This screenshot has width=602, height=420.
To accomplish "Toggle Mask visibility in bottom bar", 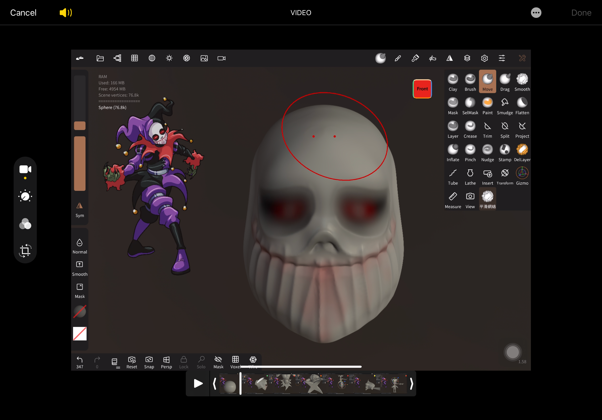I will 218,362.
